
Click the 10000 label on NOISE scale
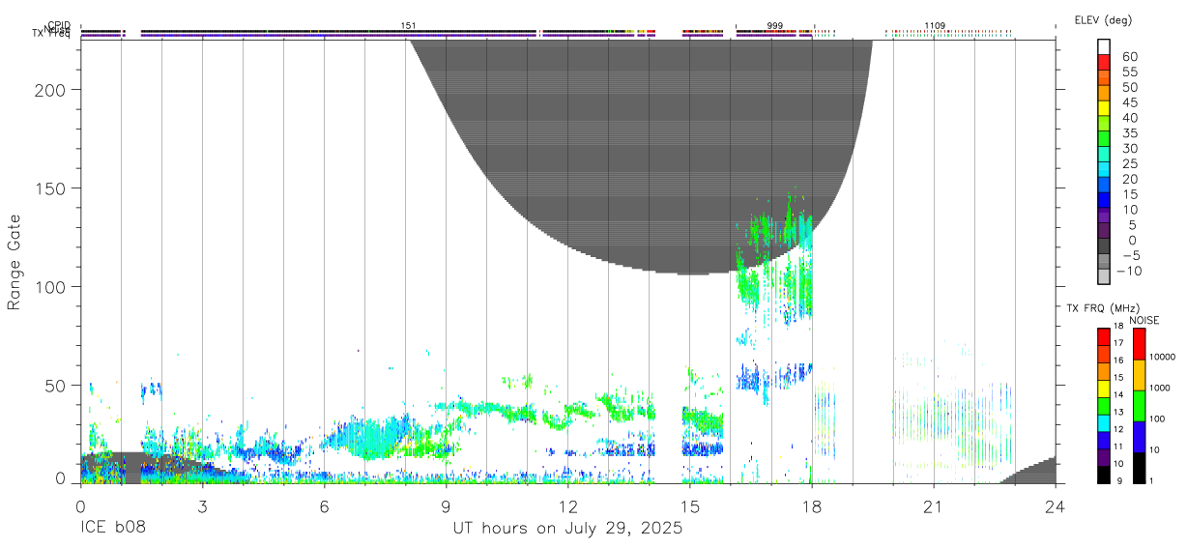tap(1163, 357)
